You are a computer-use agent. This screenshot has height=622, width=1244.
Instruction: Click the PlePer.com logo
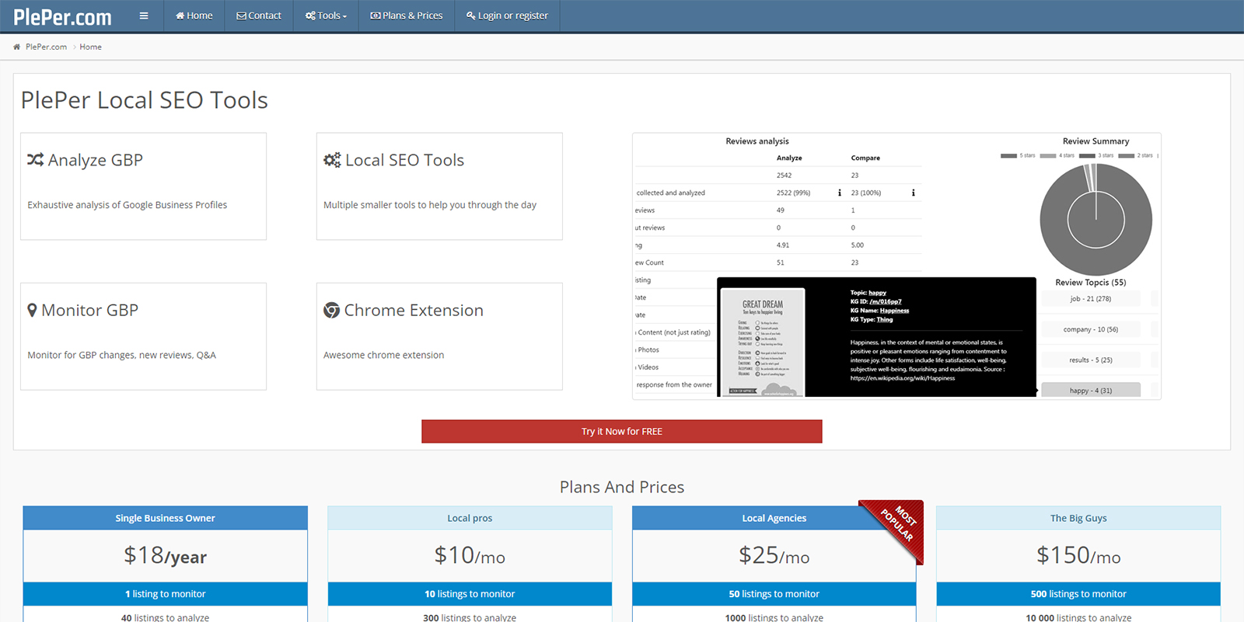pyautogui.click(x=62, y=16)
